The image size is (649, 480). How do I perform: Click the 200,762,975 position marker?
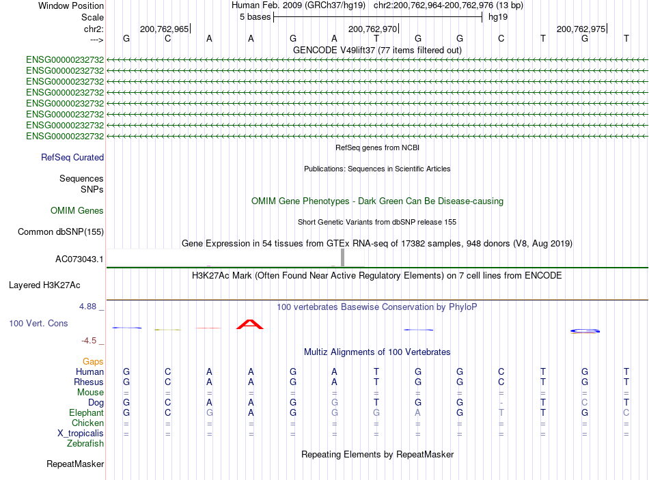click(x=582, y=29)
